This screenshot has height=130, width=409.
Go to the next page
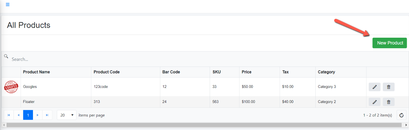click(37, 115)
